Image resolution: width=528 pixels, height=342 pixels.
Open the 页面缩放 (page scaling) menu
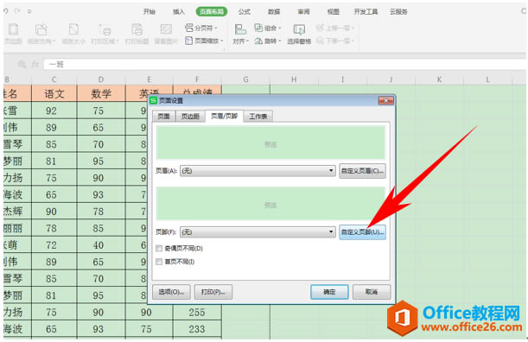coord(204,41)
